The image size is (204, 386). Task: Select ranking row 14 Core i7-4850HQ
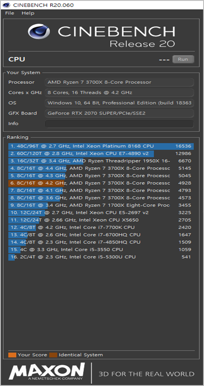(101, 242)
